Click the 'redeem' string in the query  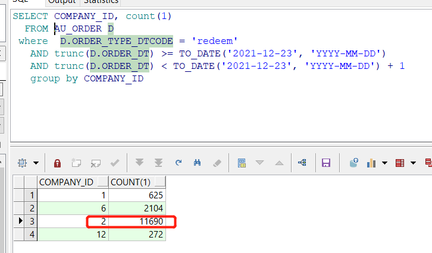[215, 41]
